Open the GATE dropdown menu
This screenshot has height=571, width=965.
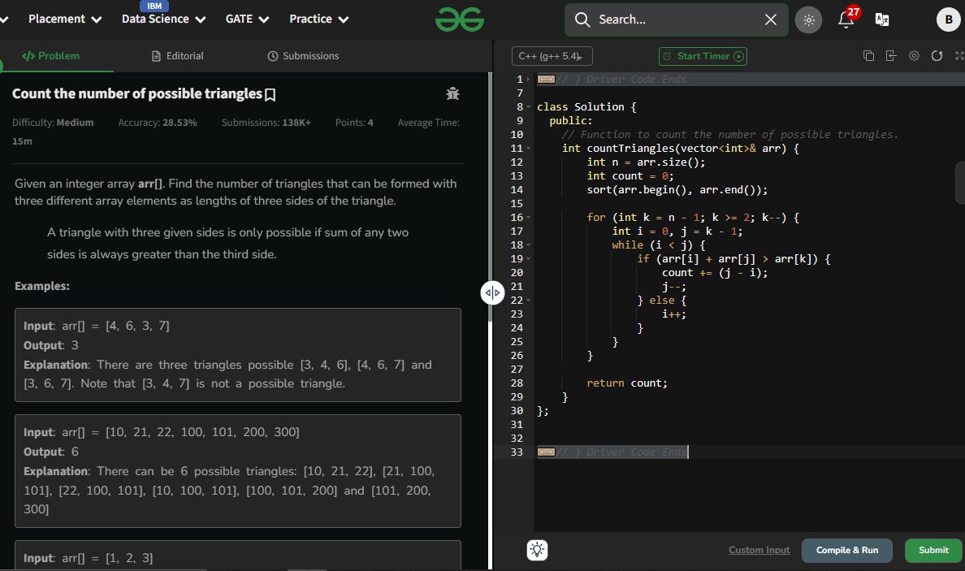coord(247,19)
